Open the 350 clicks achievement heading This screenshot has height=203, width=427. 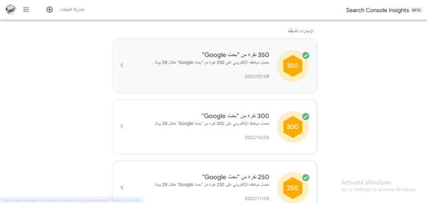pyautogui.click(x=235, y=55)
